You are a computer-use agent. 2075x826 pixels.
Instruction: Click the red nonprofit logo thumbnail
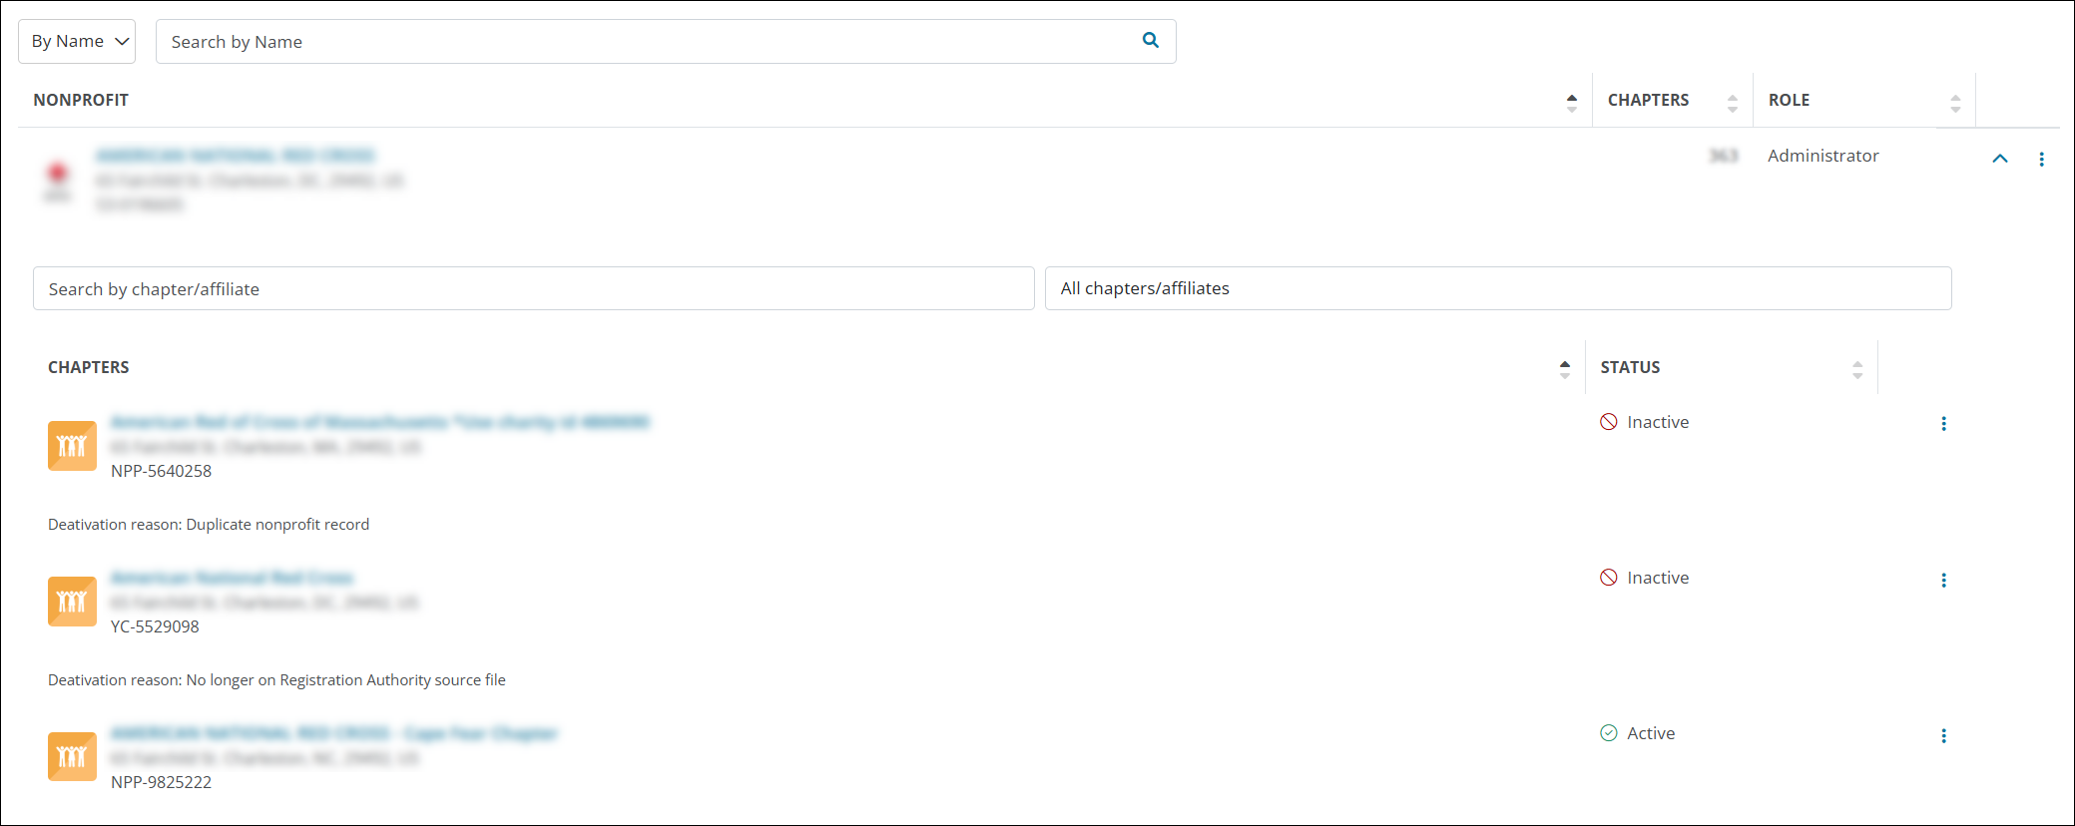tap(58, 178)
